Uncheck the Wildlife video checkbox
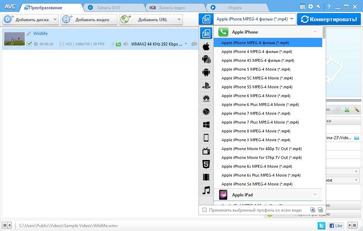The height and width of the screenshot is (231, 363). click(x=29, y=43)
